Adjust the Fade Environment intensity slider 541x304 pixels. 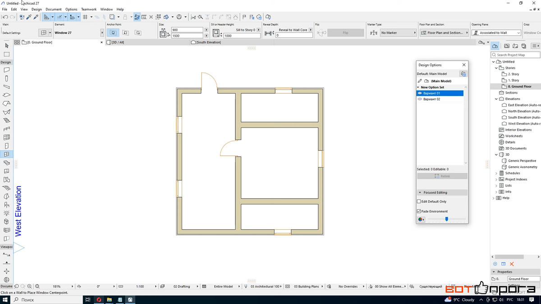[447, 219]
